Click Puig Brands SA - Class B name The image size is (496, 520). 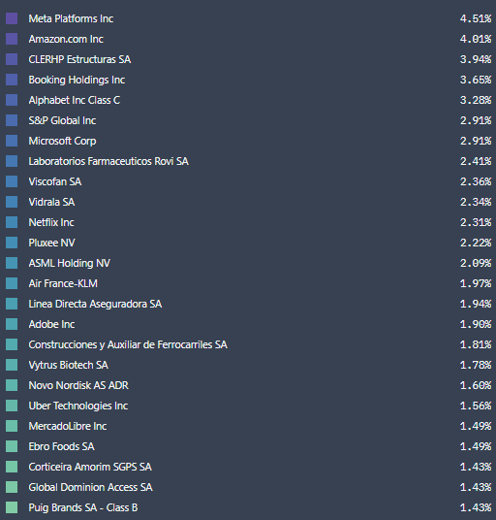[x=83, y=507]
